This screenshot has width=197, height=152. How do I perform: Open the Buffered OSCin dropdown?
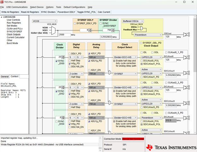click(133, 21)
